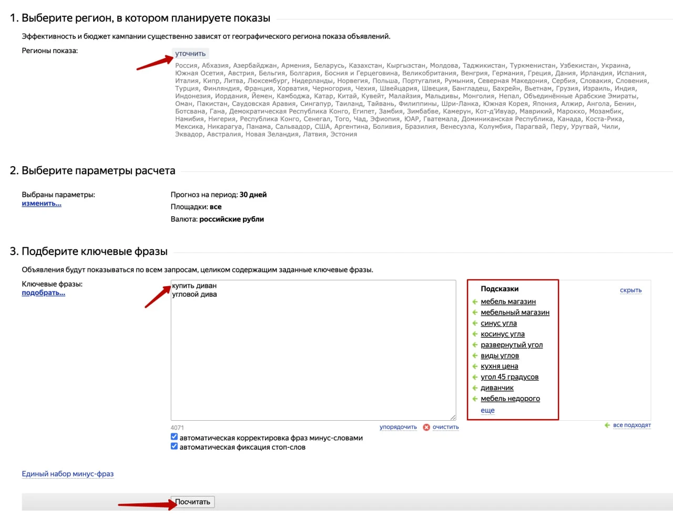Click the green arrow beside "все подходят"
The height and width of the screenshot is (517, 673).
click(x=607, y=425)
